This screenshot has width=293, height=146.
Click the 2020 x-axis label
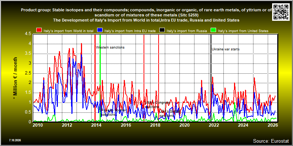click(184, 125)
